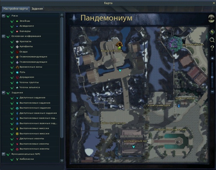Viewport: 216px width, 170px height.
Task: Click the Выполненные ивенты red icon
Action: (17, 149)
